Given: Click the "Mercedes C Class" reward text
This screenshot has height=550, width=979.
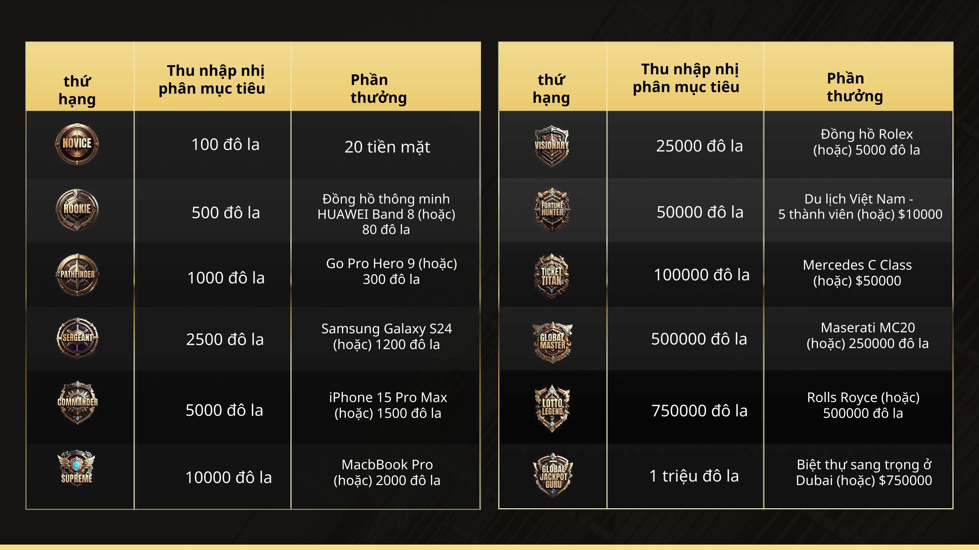Looking at the screenshot, I should pos(857,265).
